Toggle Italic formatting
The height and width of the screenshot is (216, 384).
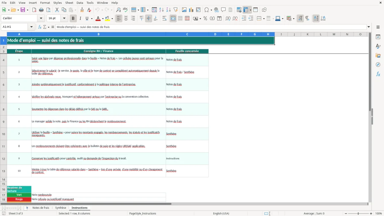coord(80,19)
